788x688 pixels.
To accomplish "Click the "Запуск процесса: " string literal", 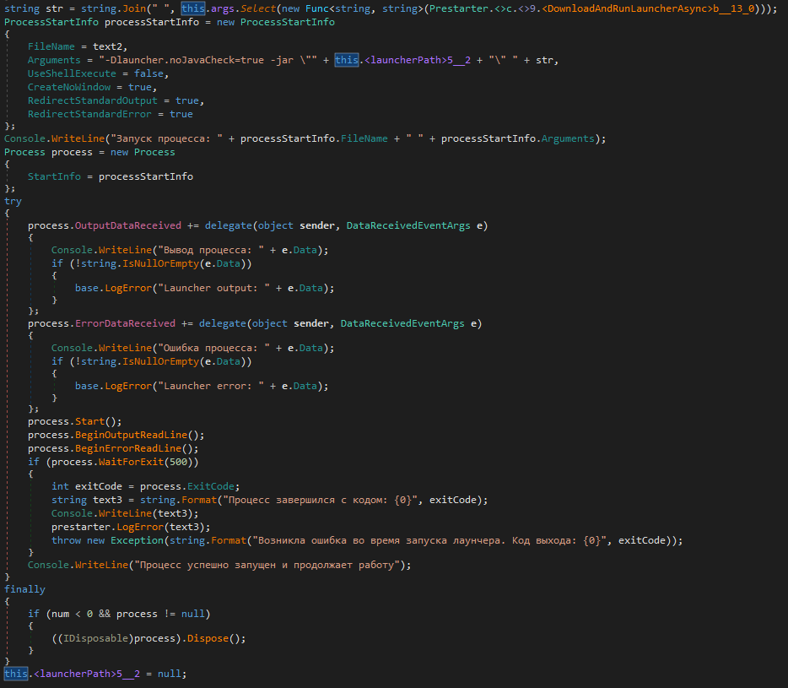I will point(166,138).
